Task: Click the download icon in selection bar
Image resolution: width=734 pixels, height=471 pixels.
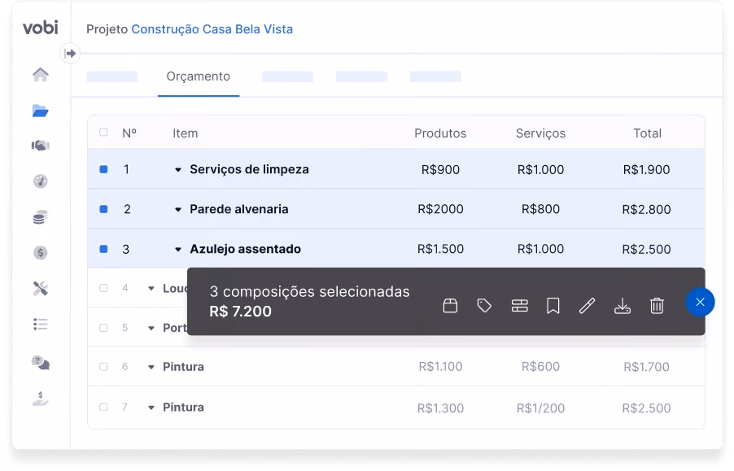Action: tap(623, 306)
